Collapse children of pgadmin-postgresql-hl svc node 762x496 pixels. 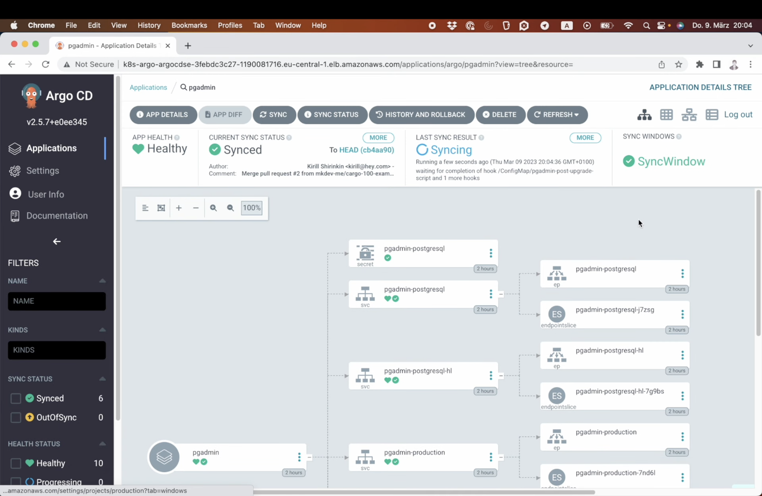pyautogui.click(x=501, y=376)
